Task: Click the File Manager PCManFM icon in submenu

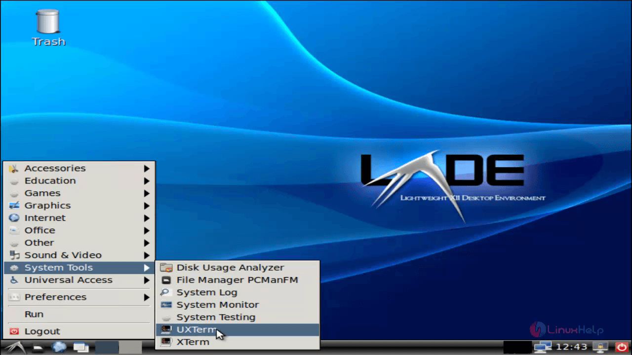Action: (166, 280)
